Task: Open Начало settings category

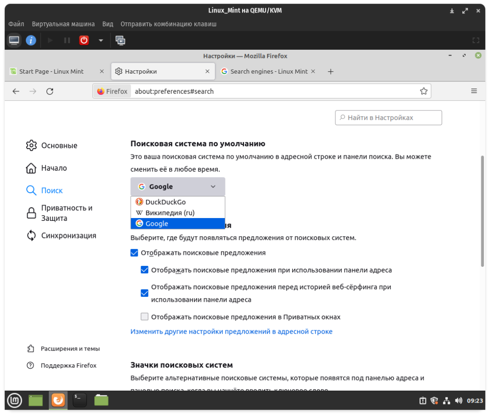Action: pos(46,168)
